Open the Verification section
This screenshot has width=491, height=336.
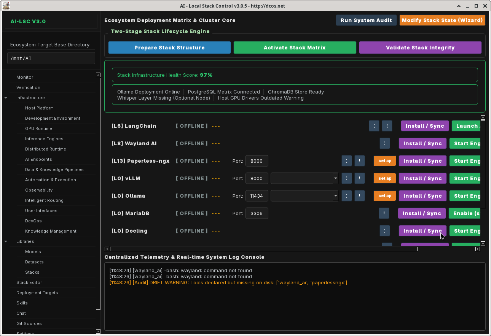28,87
